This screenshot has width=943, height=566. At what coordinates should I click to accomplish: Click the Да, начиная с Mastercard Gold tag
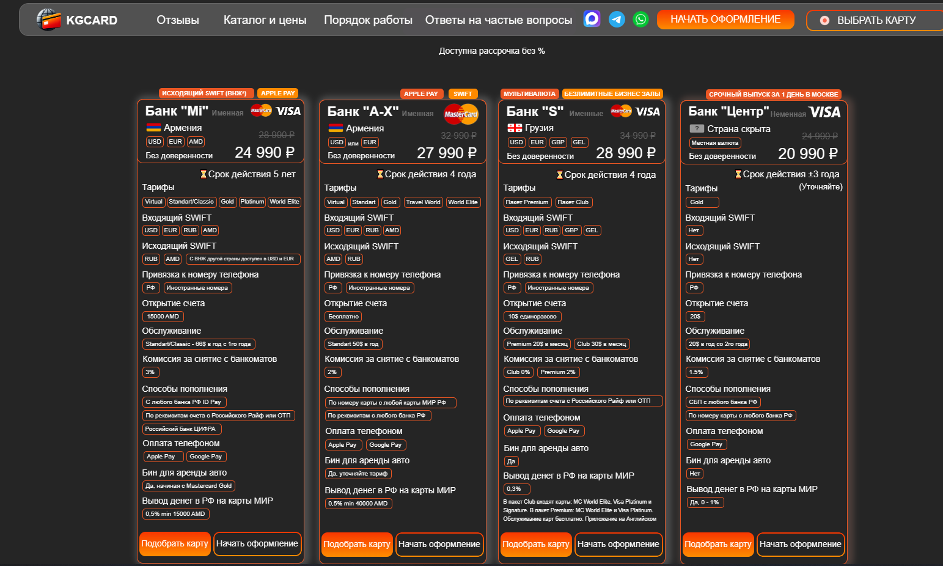coord(189,486)
